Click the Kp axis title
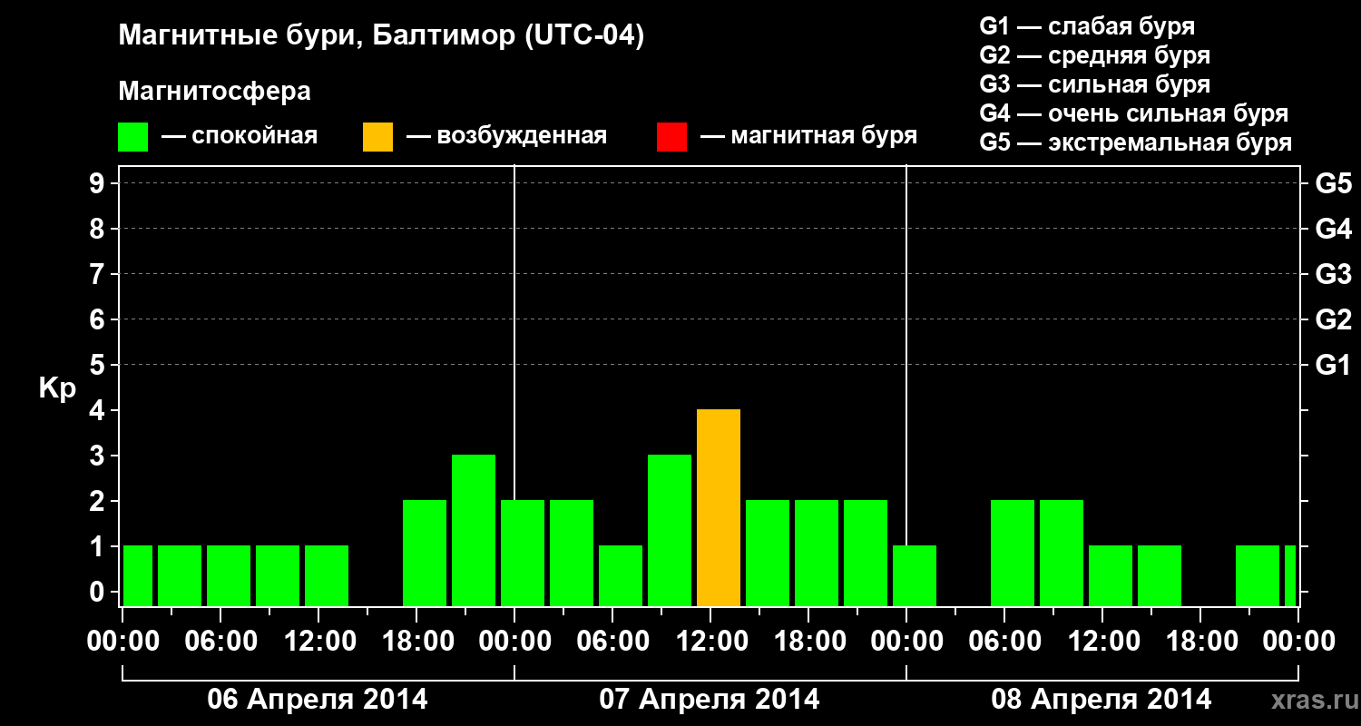 (x=57, y=388)
